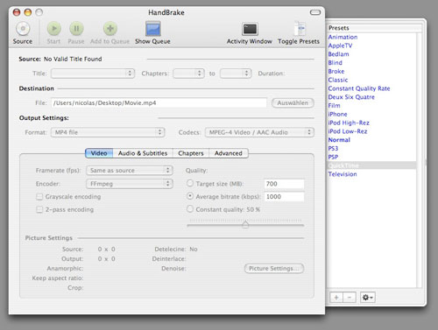Click the presets list scrollbar

(420, 160)
